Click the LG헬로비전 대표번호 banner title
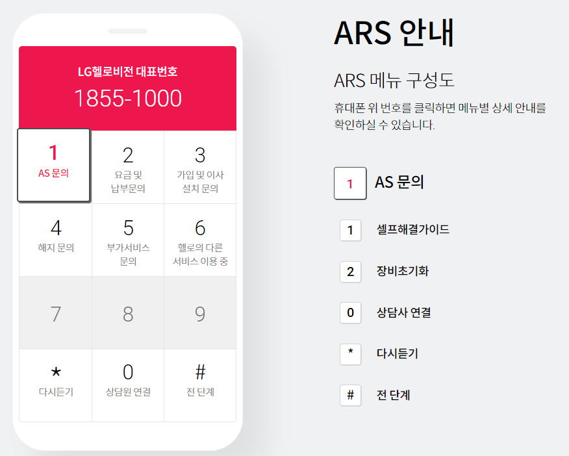The width and height of the screenshot is (569, 456). 128,71
